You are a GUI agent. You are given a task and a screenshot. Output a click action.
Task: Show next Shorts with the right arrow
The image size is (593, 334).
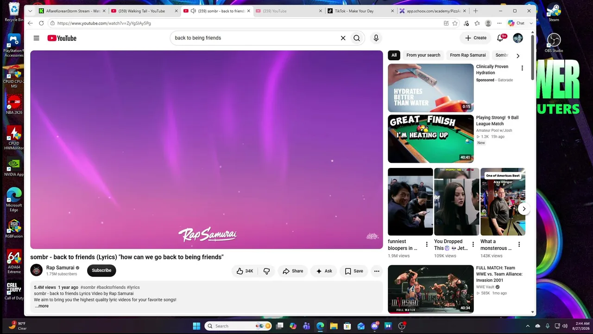coord(524,209)
